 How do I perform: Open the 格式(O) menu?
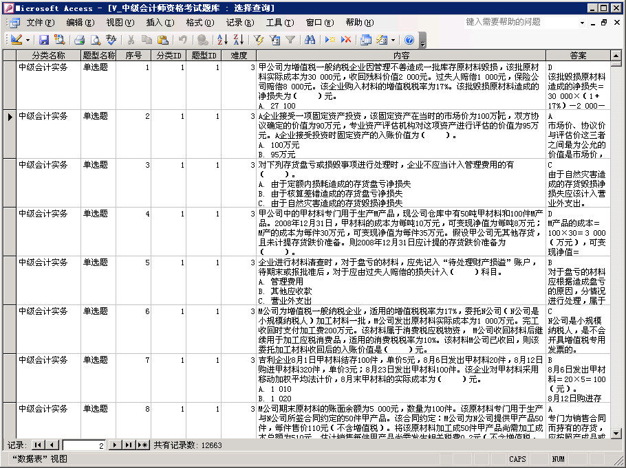(200, 23)
